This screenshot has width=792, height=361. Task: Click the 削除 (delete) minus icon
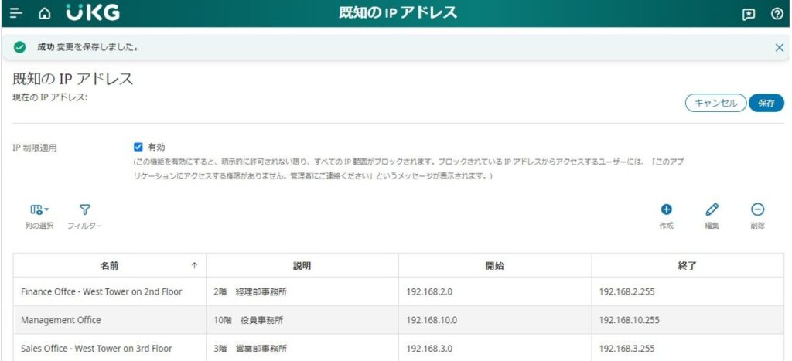(x=758, y=209)
